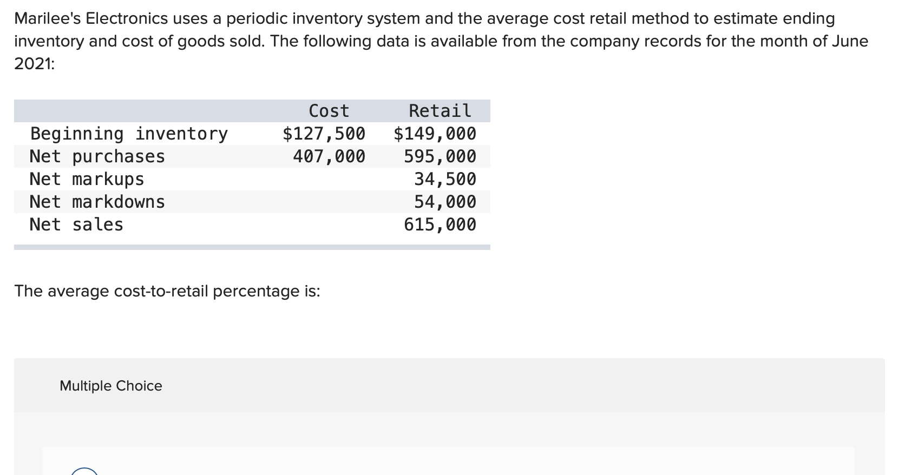Select the 'Net purchases' row label
The image size is (918, 475).
coord(97,156)
